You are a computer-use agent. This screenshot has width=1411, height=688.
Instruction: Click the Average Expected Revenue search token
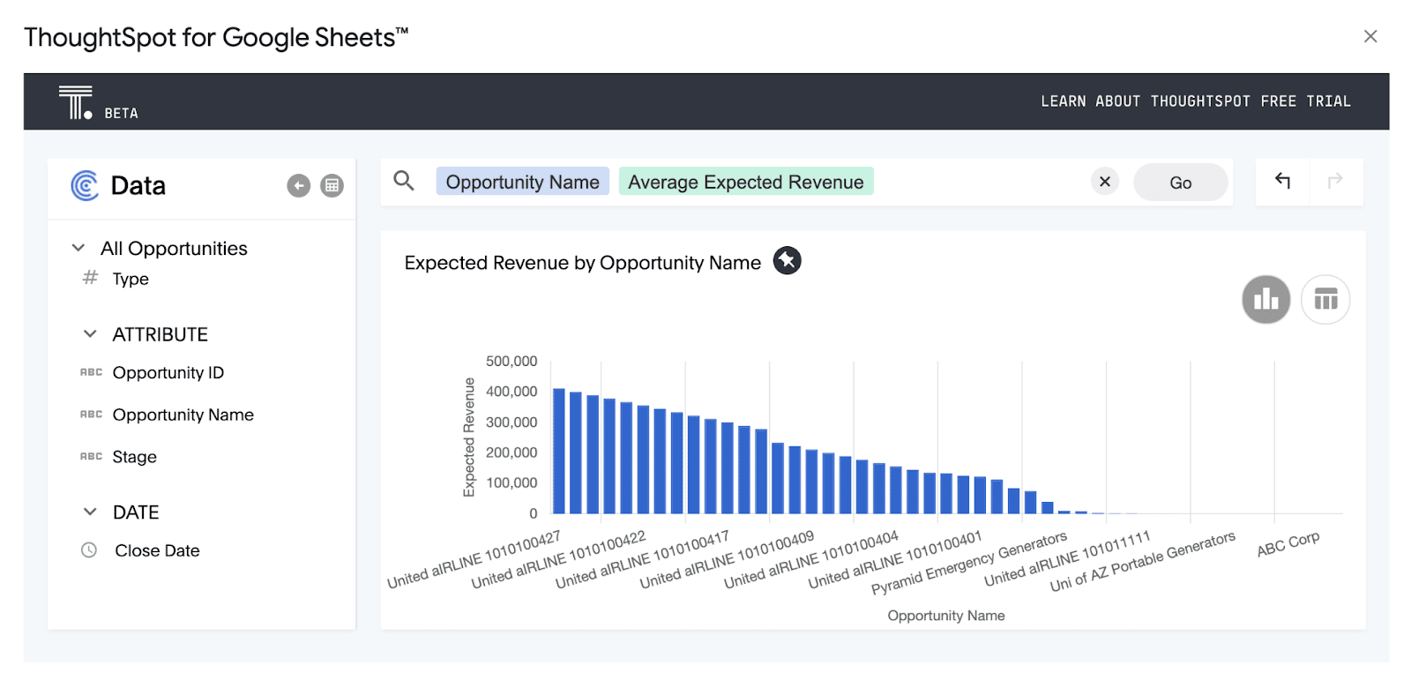click(x=746, y=182)
